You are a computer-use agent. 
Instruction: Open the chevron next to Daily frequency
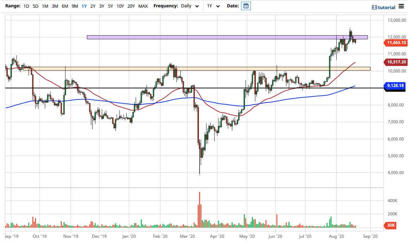click(197, 6)
